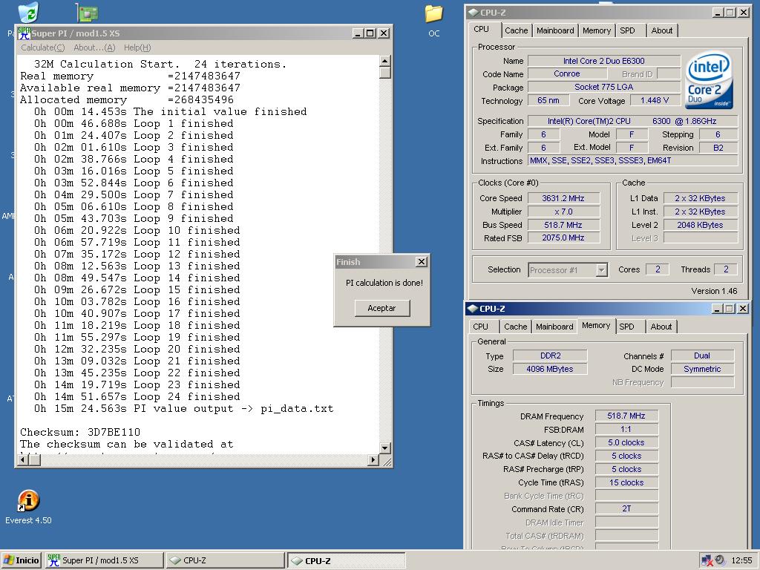
Task: Click lower CPU-Z window title icon
Action: point(473,309)
